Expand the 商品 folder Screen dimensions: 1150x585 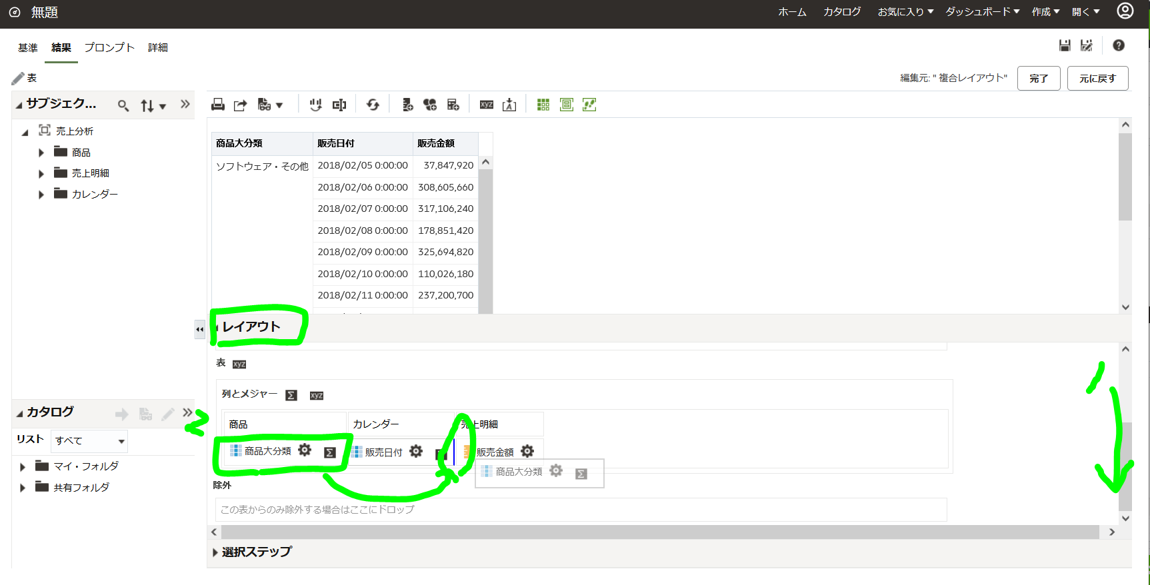[41, 153]
